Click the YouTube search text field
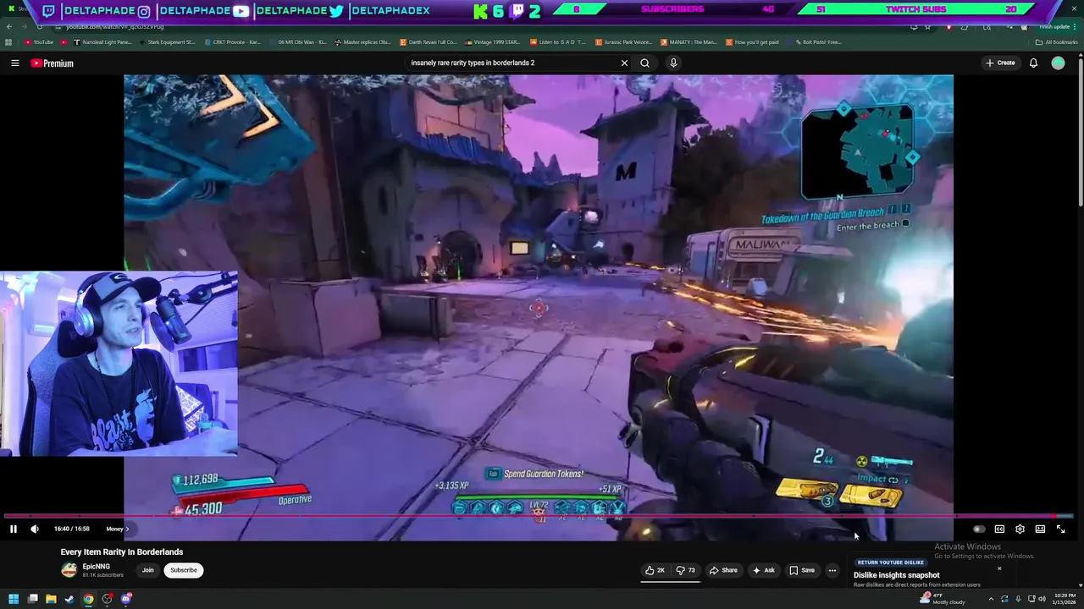The height and width of the screenshot is (609, 1084). pos(512,63)
